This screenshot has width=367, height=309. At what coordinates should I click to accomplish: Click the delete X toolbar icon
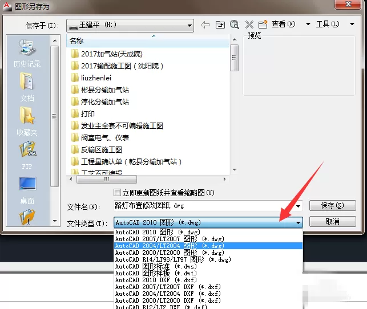pos(249,25)
